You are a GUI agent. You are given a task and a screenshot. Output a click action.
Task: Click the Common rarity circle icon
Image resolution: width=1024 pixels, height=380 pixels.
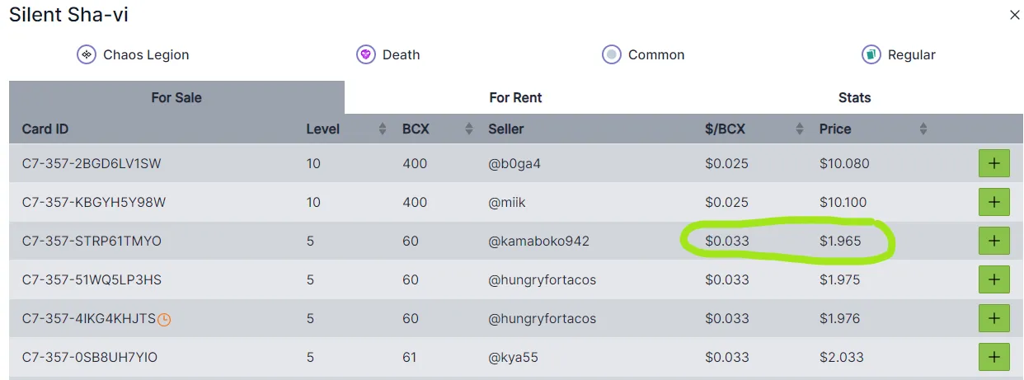612,54
